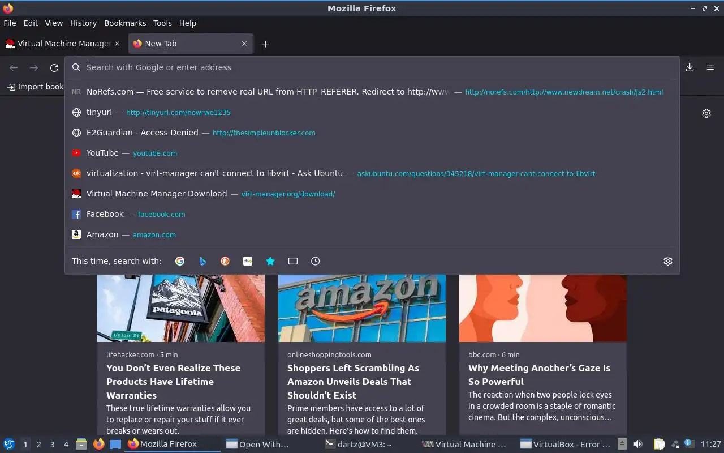Image resolution: width=724 pixels, height=453 pixels.
Task: Select the YouTube suggestion
Action: (372, 153)
